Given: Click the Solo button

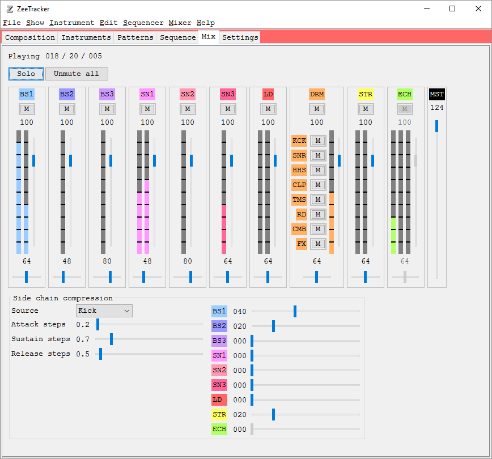Looking at the screenshot, I should (x=26, y=74).
